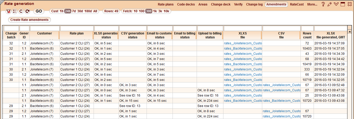
Task: Open the Rate plans tab
Action: coord(166,4)
